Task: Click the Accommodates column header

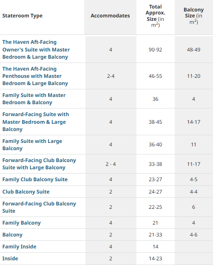Action: 110,16
